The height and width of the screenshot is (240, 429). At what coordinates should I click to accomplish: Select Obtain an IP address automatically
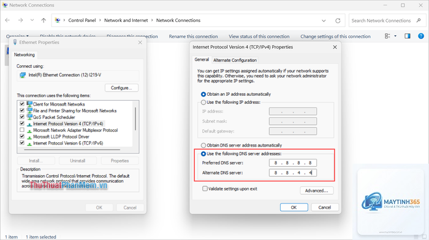203,95
